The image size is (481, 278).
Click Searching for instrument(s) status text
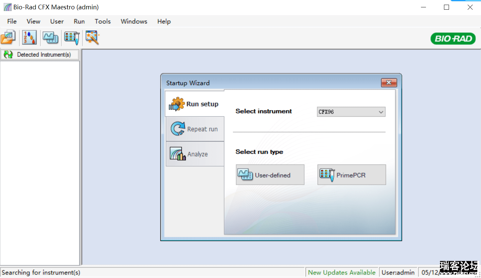pos(41,272)
